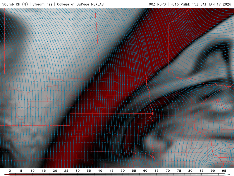
Task: Click the colorbar label '80'
Action: [x=190, y=171]
